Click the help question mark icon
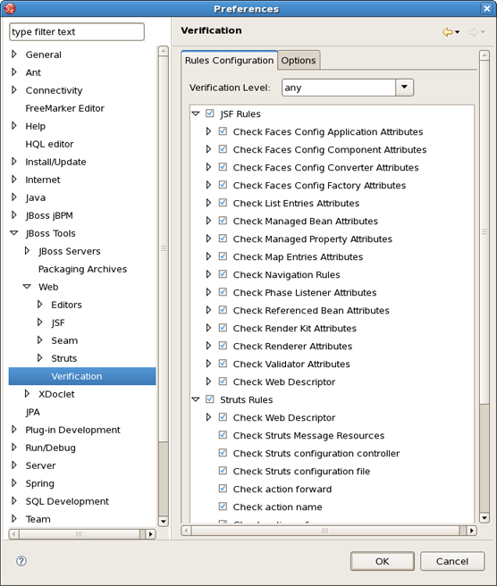The width and height of the screenshot is (497, 586). 21,561
